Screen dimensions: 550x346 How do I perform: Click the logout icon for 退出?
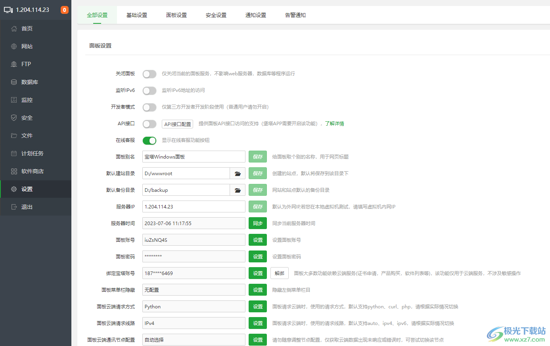click(14, 207)
